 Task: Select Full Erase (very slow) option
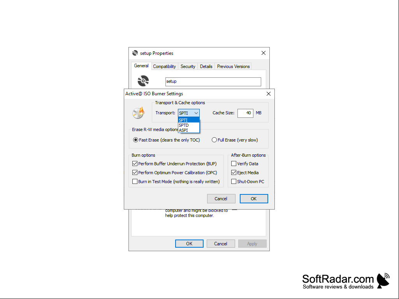(x=235, y=140)
